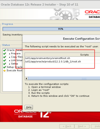This screenshot has height=129, width=100.
Task: Click the left scroll arrow under Scripts
Action: tap(26, 78)
